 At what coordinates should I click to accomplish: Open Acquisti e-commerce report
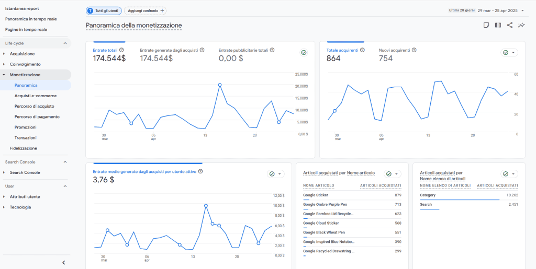[36, 96]
